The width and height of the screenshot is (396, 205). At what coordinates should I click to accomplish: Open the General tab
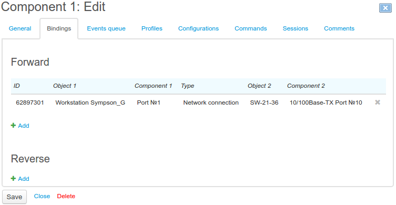point(20,28)
